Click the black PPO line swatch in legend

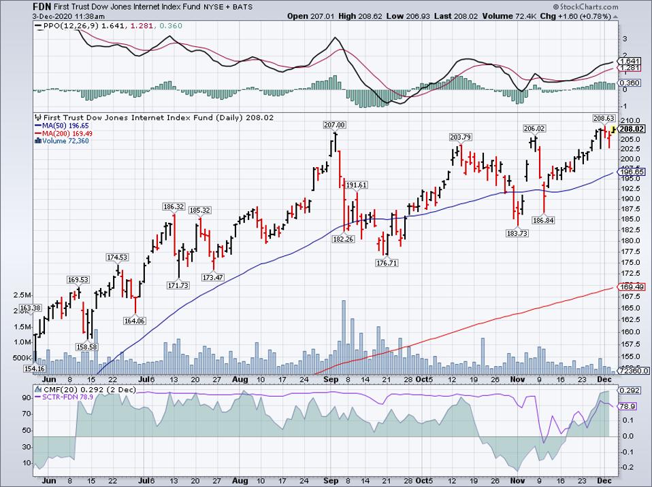pos(38,26)
